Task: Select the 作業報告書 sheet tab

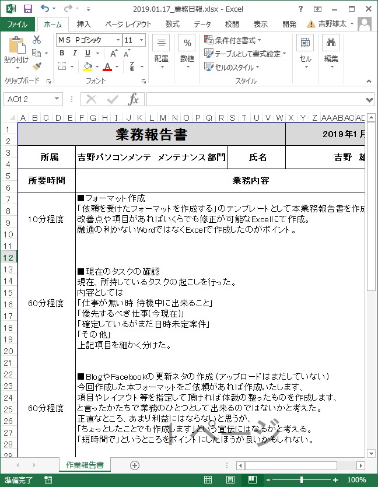Action: coord(85,465)
